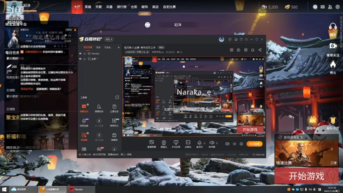Click the shop icon next to the bell

click(x=246, y=50)
